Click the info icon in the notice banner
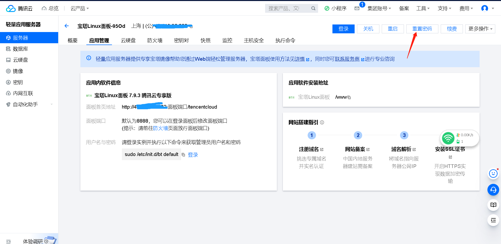This screenshot has height=244, width=501. 89,58
